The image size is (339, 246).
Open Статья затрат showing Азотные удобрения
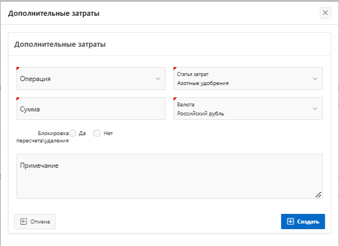(248, 78)
